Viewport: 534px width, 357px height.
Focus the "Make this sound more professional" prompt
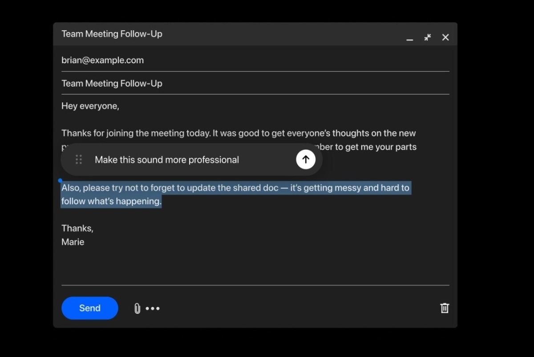click(167, 160)
